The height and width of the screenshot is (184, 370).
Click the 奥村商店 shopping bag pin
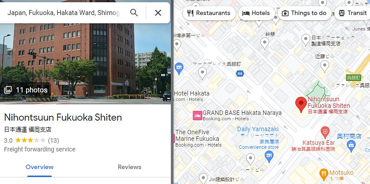tap(351, 146)
